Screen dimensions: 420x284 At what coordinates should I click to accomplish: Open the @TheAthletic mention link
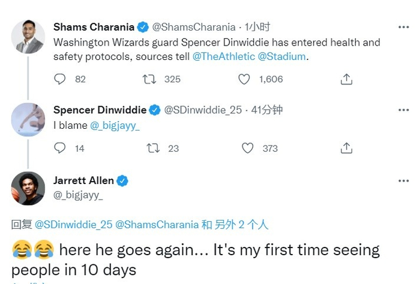[224, 57]
